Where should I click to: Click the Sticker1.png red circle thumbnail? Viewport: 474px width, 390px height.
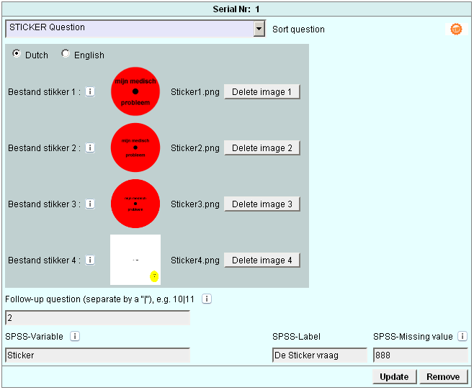point(135,92)
